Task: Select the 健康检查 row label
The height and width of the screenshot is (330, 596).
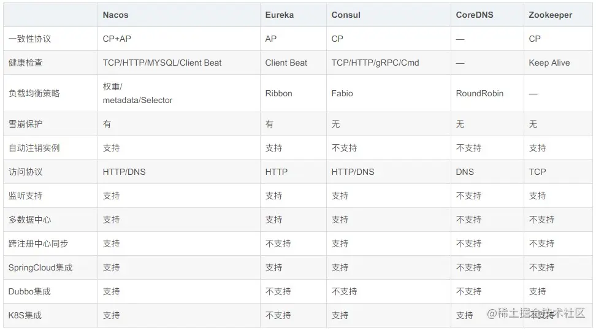Action: coord(25,63)
